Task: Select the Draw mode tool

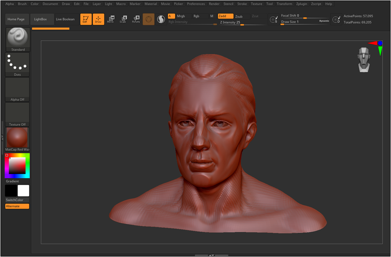Action: click(x=98, y=19)
